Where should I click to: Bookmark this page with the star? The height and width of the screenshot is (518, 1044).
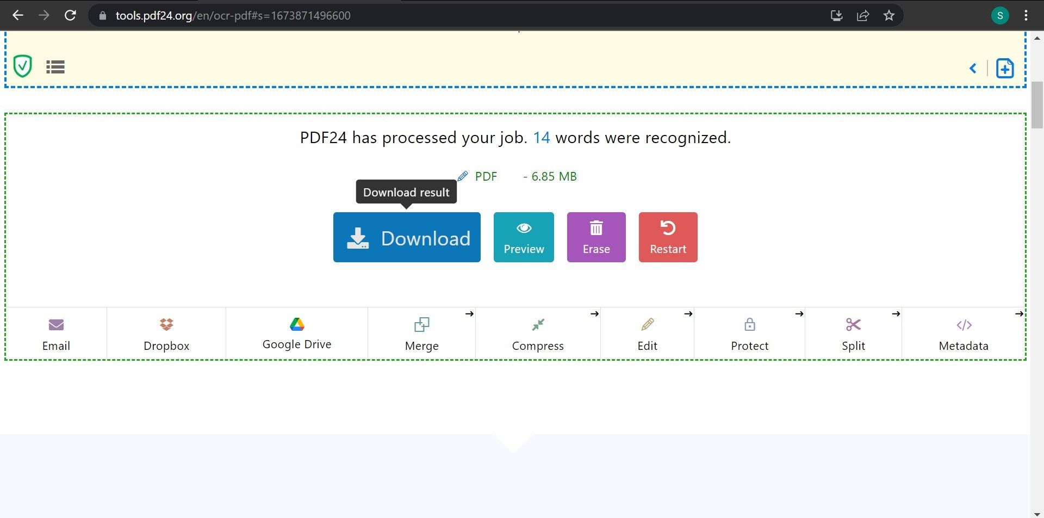tap(888, 15)
